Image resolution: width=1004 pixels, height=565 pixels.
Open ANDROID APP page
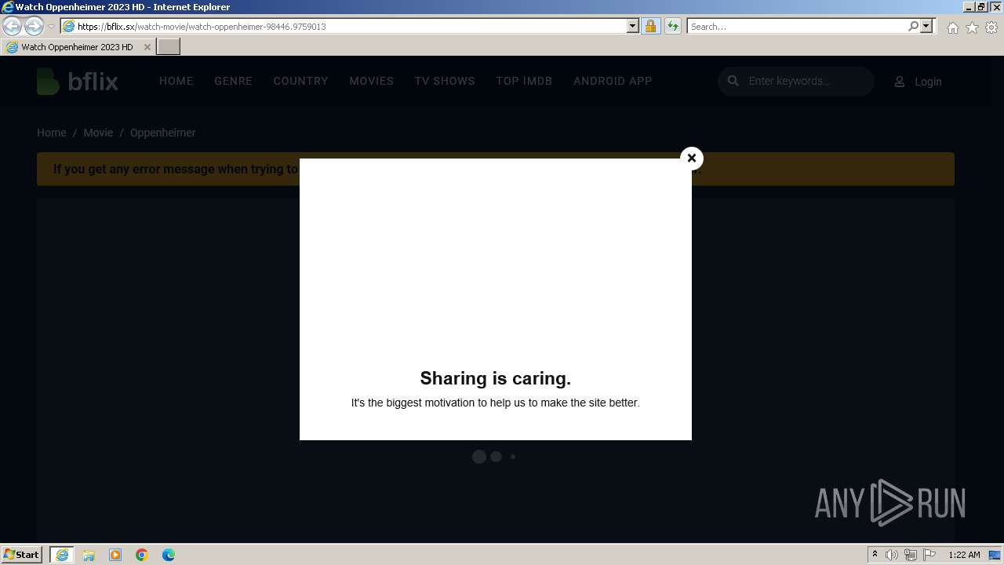click(x=613, y=81)
